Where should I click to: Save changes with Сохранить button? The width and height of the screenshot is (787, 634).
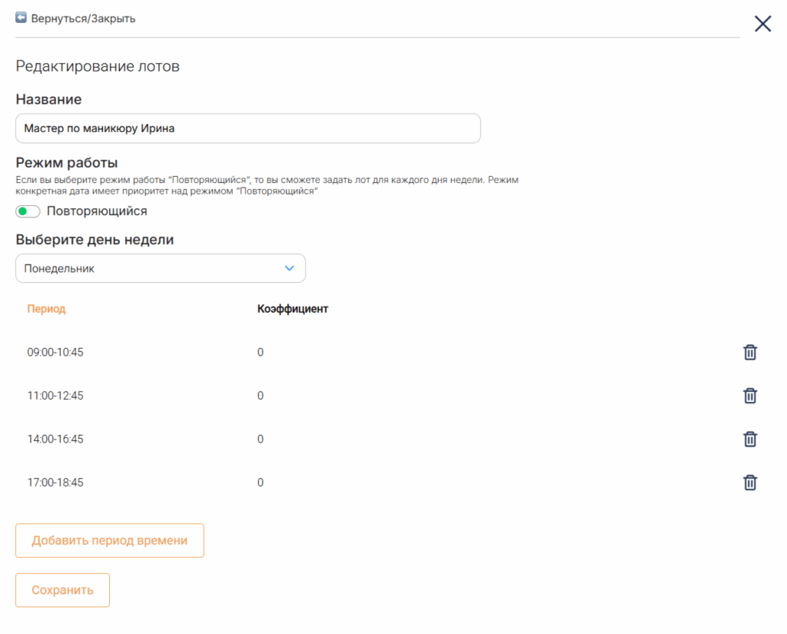point(63,590)
